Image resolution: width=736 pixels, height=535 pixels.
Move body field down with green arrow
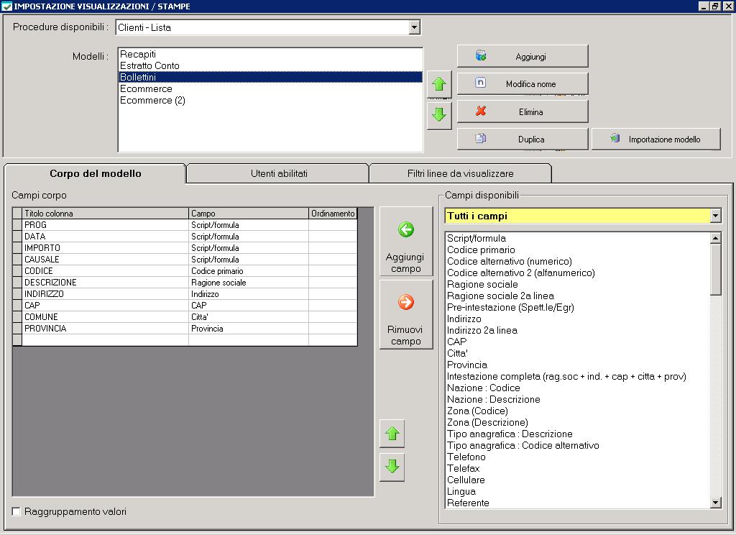point(392,467)
